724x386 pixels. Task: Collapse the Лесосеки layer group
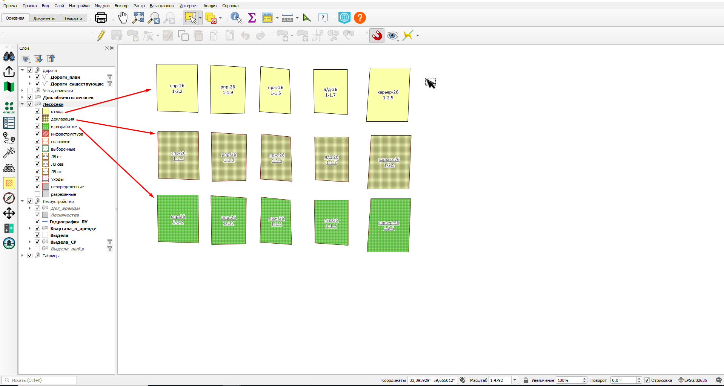[x=22, y=104]
